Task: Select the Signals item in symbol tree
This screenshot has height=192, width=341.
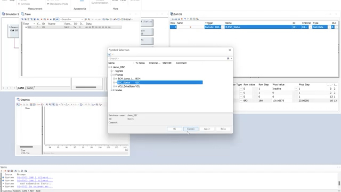Action: (119, 71)
